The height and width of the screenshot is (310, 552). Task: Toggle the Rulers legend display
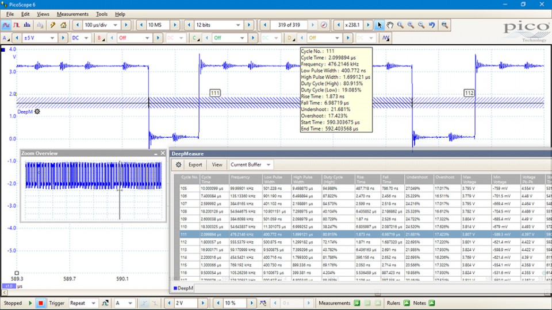[407, 303]
